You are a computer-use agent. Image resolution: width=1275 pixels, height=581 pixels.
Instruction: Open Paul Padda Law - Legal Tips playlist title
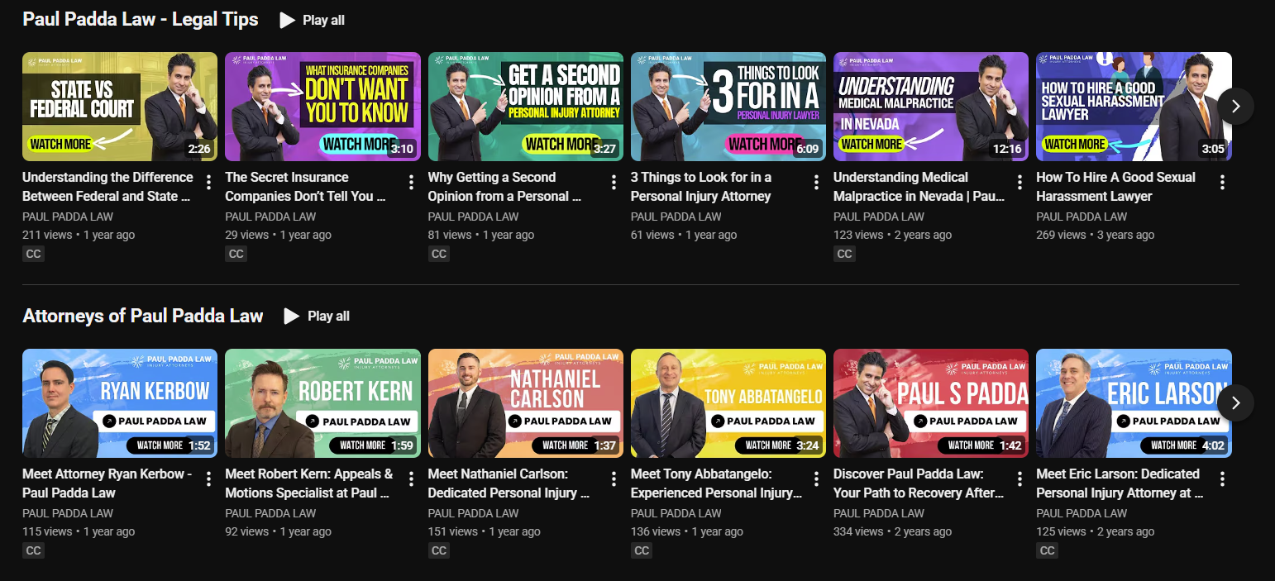click(x=141, y=19)
